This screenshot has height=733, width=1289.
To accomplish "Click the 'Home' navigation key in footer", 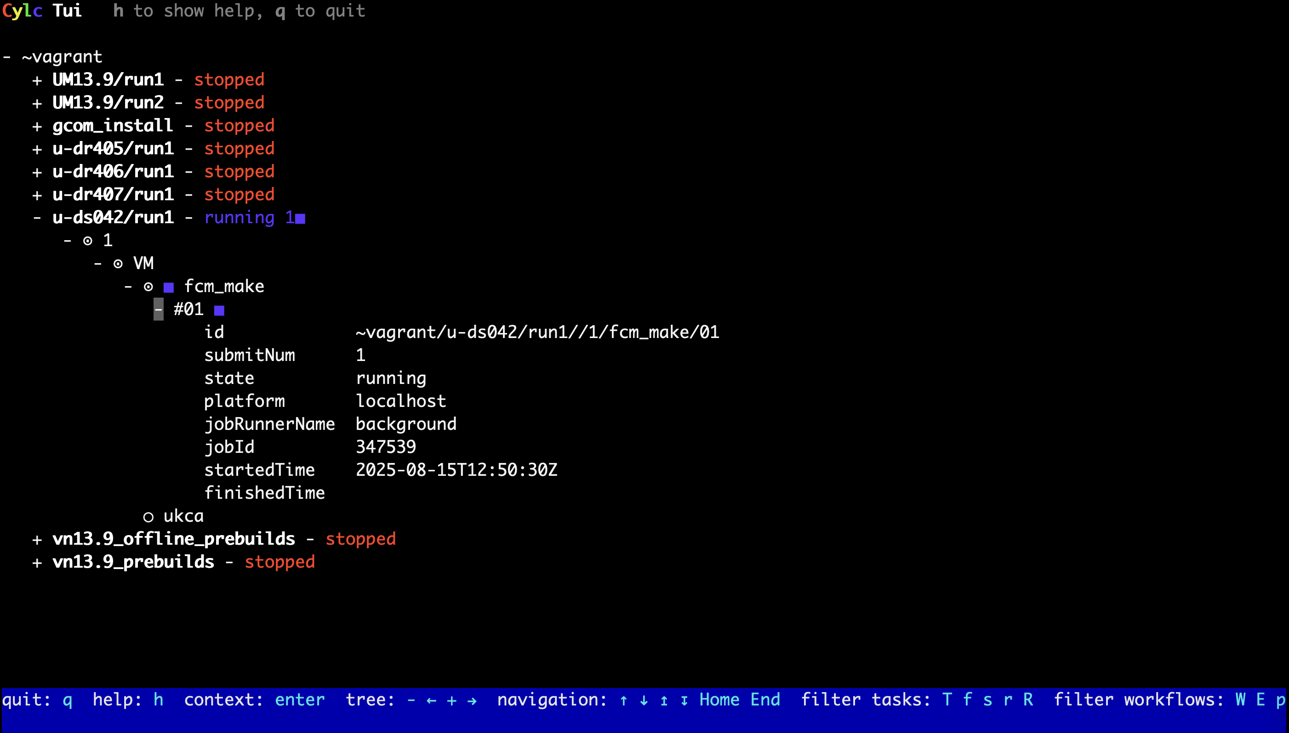I will coord(719,700).
